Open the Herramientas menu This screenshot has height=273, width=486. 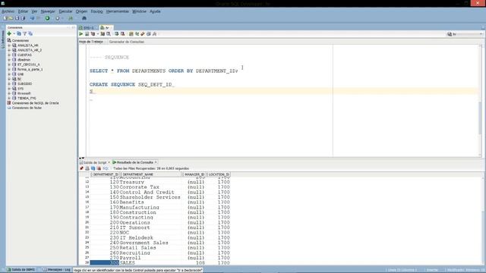coord(118,11)
